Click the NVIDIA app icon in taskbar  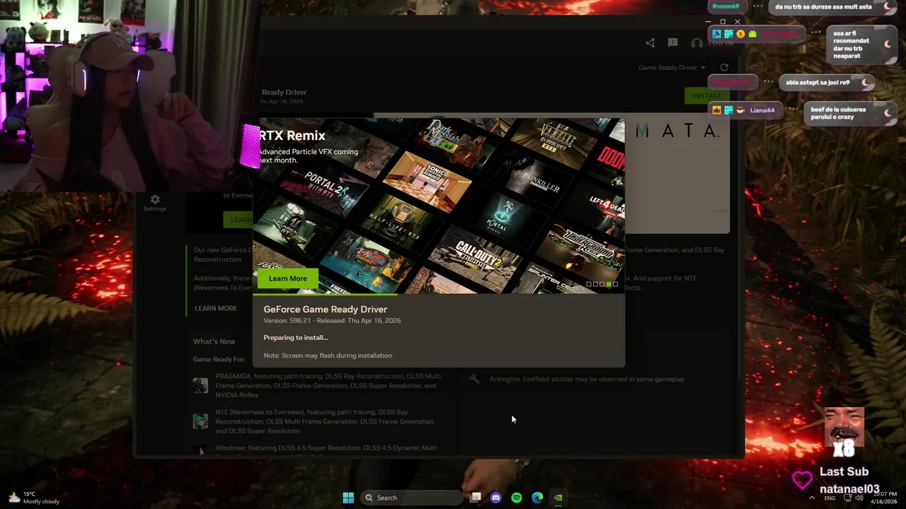point(558,498)
